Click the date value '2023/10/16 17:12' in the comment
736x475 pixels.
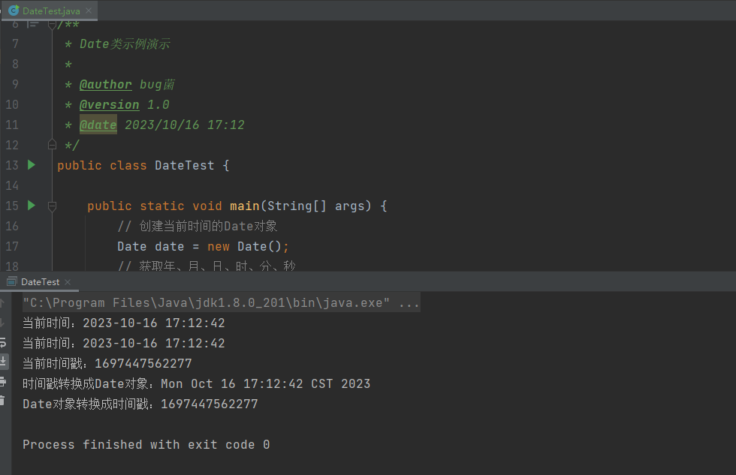(185, 125)
